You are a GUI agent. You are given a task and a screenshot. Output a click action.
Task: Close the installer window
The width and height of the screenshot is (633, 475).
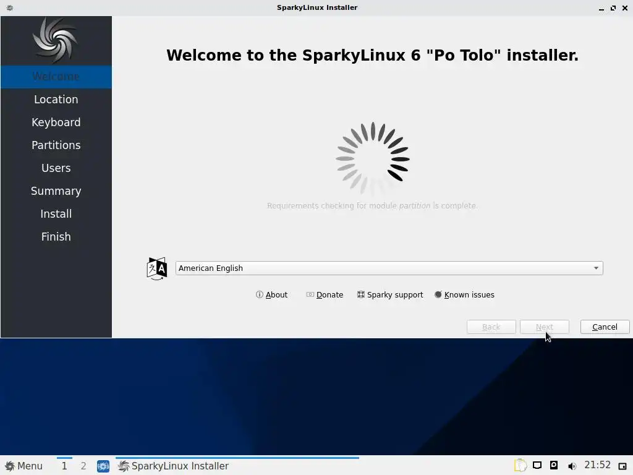(x=625, y=7)
